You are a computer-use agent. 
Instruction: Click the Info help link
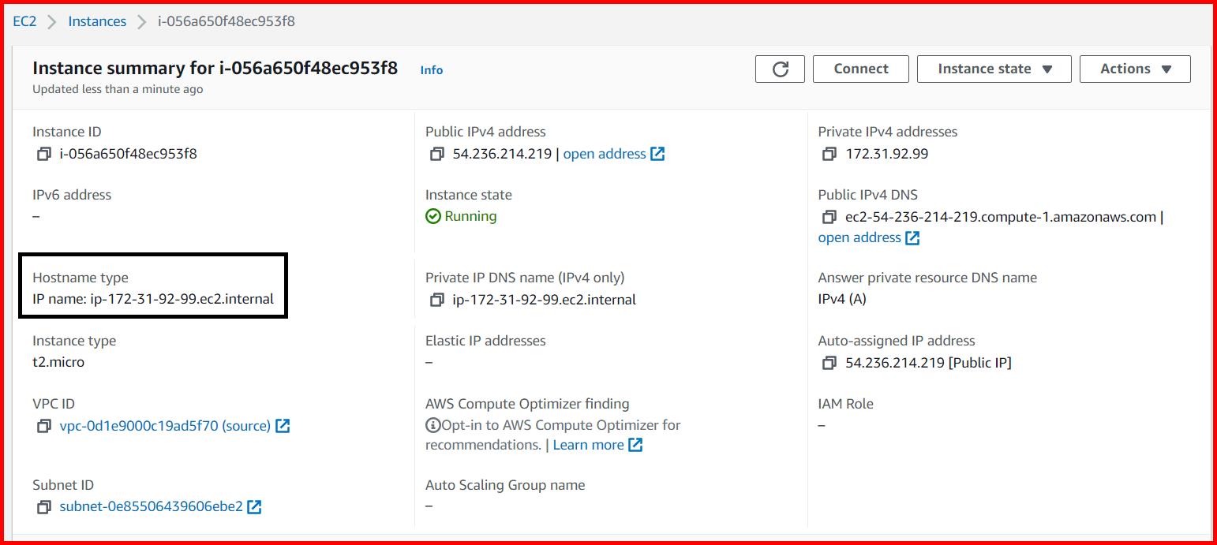pyautogui.click(x=431, y=70)
